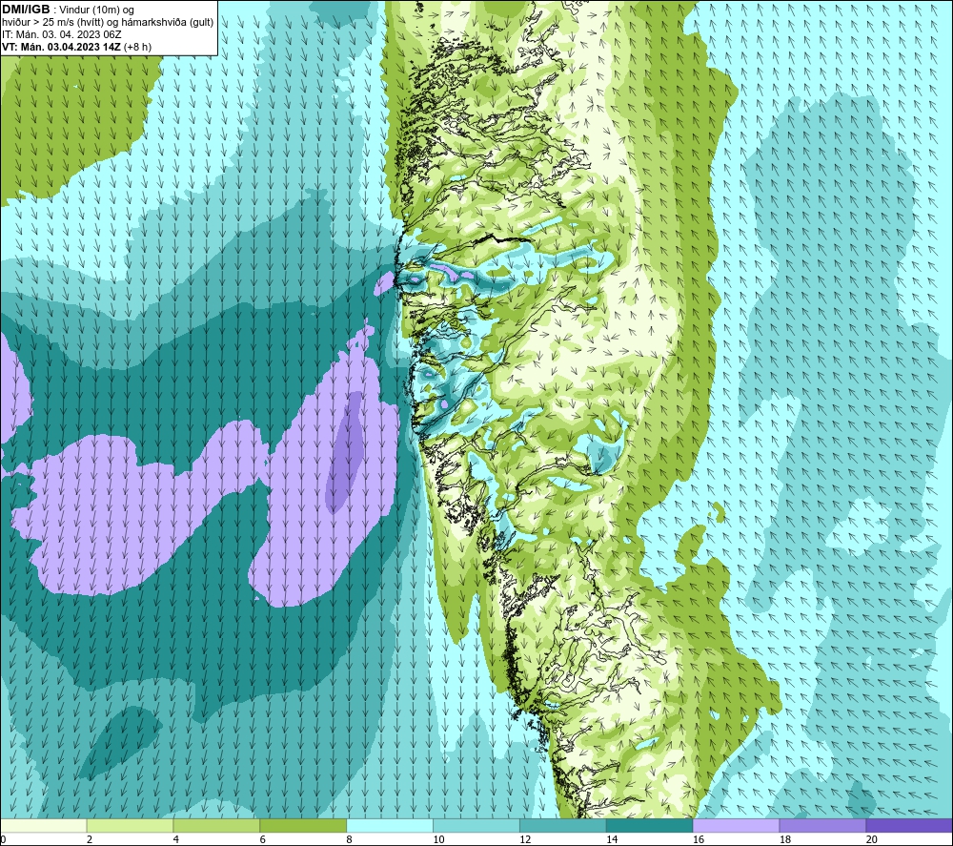Image resolution: width=953 pixels, height=846 pixels.
Task: Click the 12–14 m/s teal legend swatch
Action: click(563, 825)
